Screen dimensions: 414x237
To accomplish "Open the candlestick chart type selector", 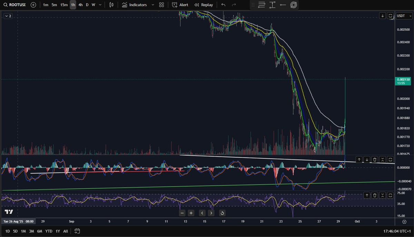I will point(111,5).
